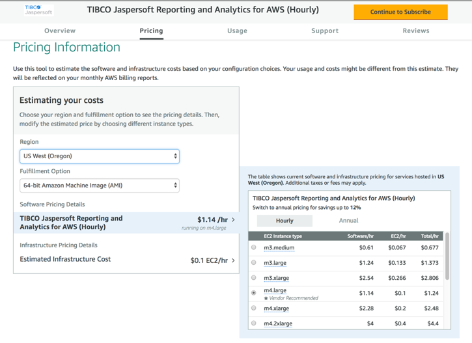Expand the $1.14 /hr software pricing chevron
The height and width of the screenshot is (343, 472).
233,220
